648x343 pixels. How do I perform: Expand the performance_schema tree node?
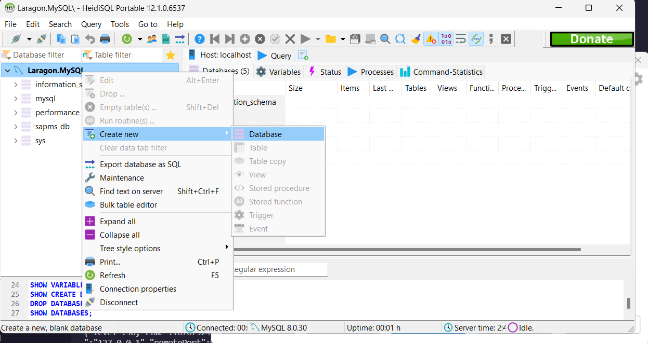click(x=15, y=113)
